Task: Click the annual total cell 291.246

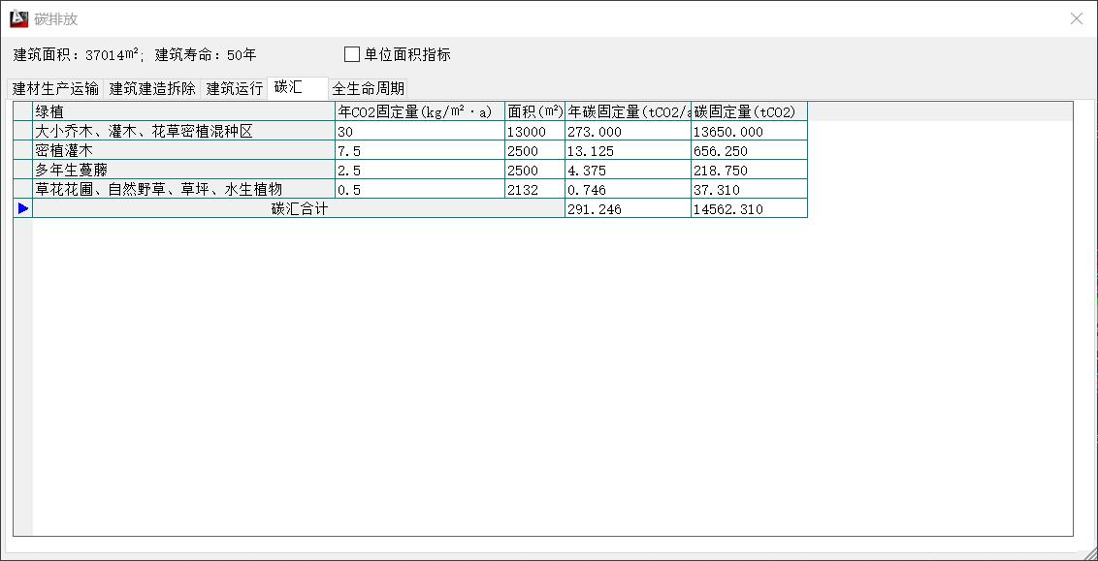Action: coord(627,208)
